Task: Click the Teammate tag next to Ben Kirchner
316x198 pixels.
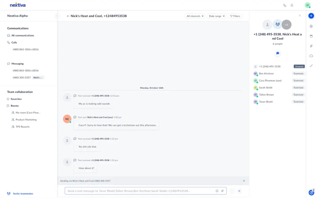Action: [298, 74]
